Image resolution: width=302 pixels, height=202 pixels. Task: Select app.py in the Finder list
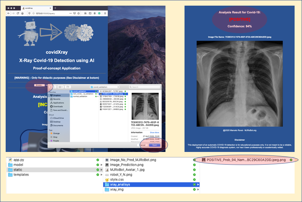pyautogui.click(x=54, y=160)
